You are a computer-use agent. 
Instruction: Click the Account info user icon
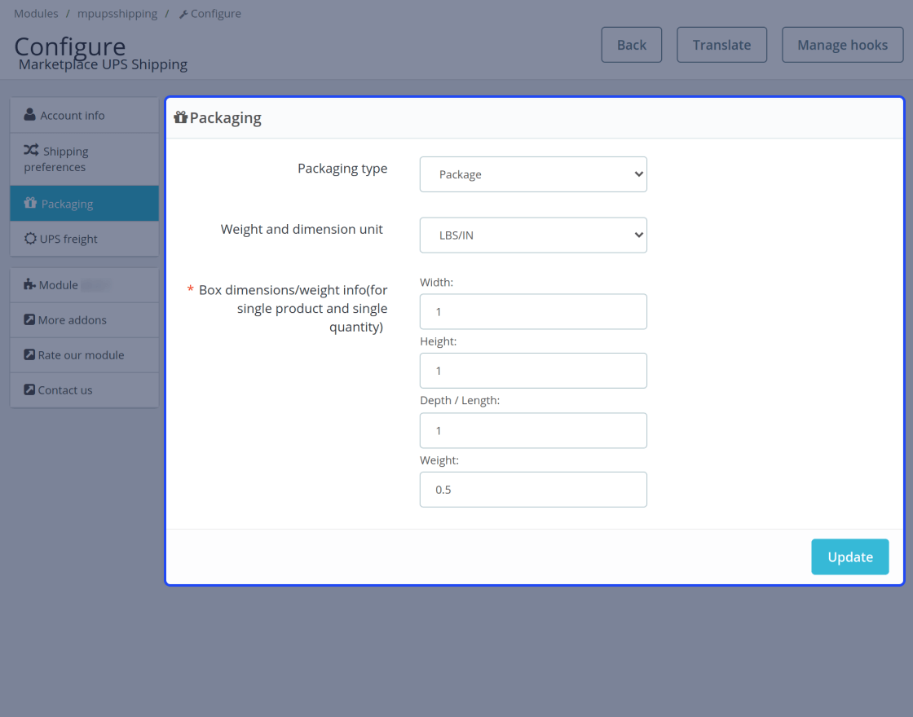(x=29, y=115)
